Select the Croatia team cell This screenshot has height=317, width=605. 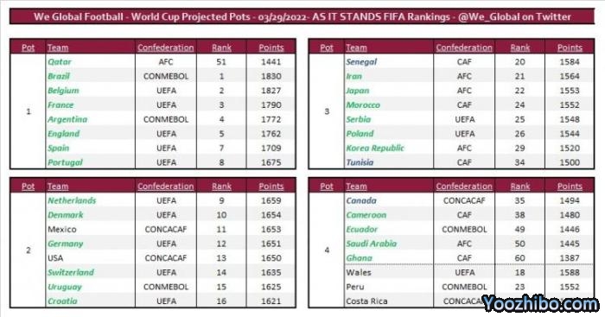(x=90, y=301)
